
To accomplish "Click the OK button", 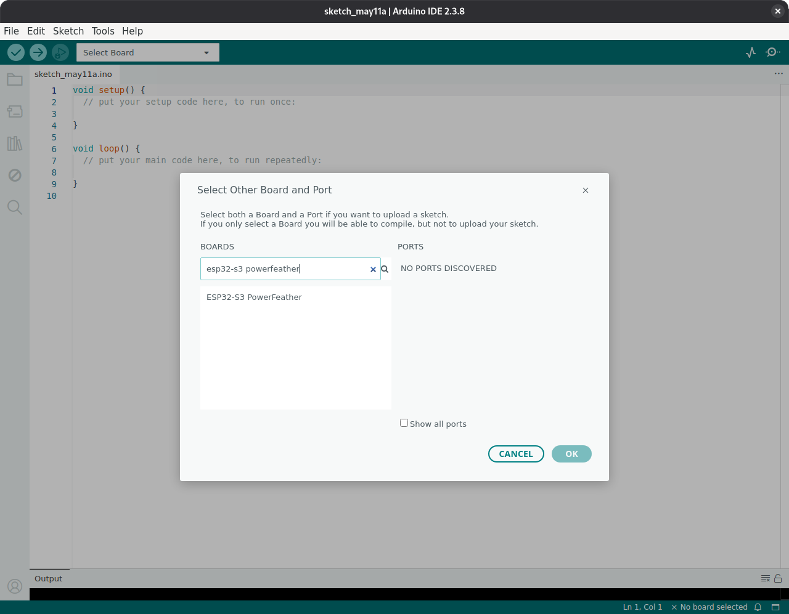I will pos(571,454).
